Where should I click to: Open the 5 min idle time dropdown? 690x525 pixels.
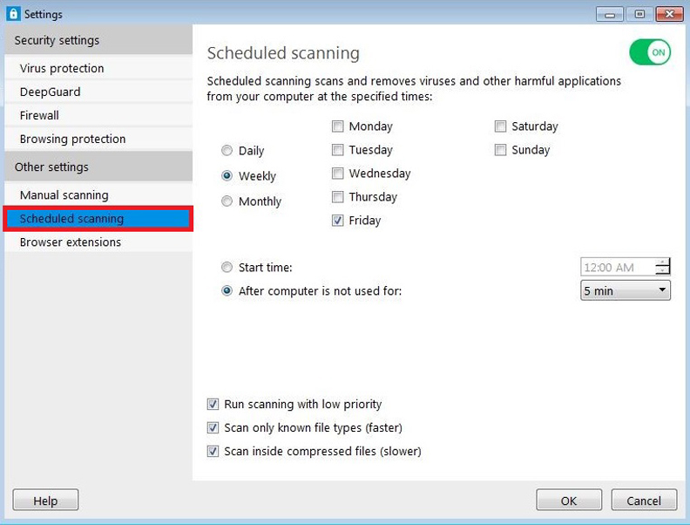625,290
